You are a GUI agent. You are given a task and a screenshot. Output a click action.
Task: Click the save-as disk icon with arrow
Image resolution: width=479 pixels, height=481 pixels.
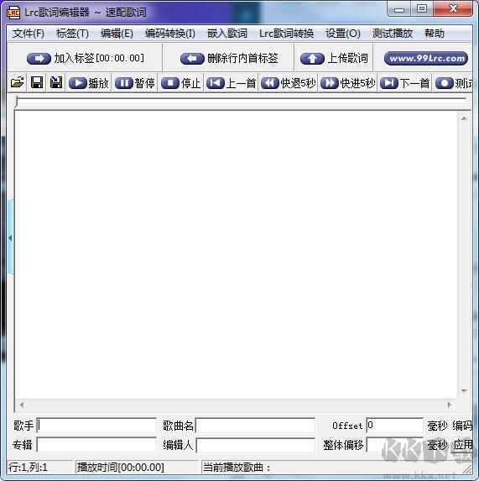tap(56, 82)
